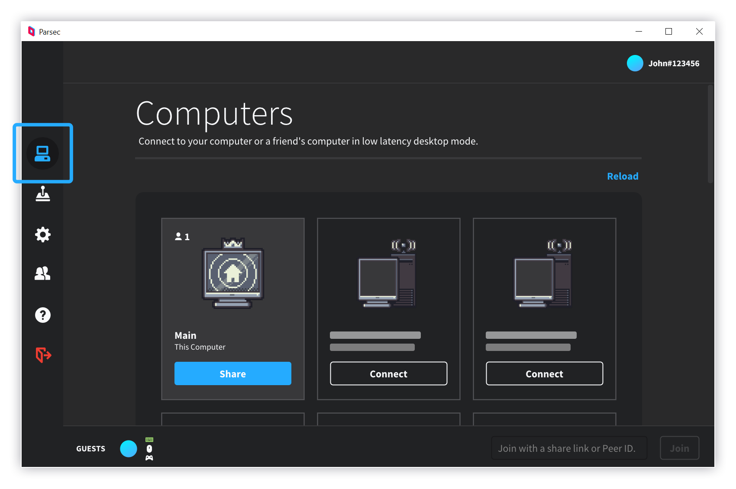Click the share link or Peer ID field
Image resolution: width=736 pixels, height=489 pixels.
(569, 448)
